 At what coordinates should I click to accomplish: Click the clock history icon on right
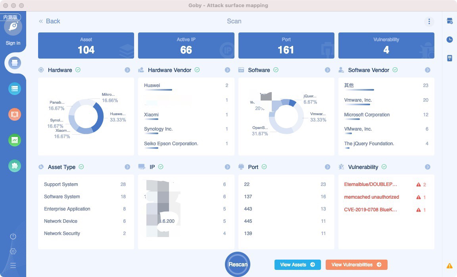(x=450, y=40)
